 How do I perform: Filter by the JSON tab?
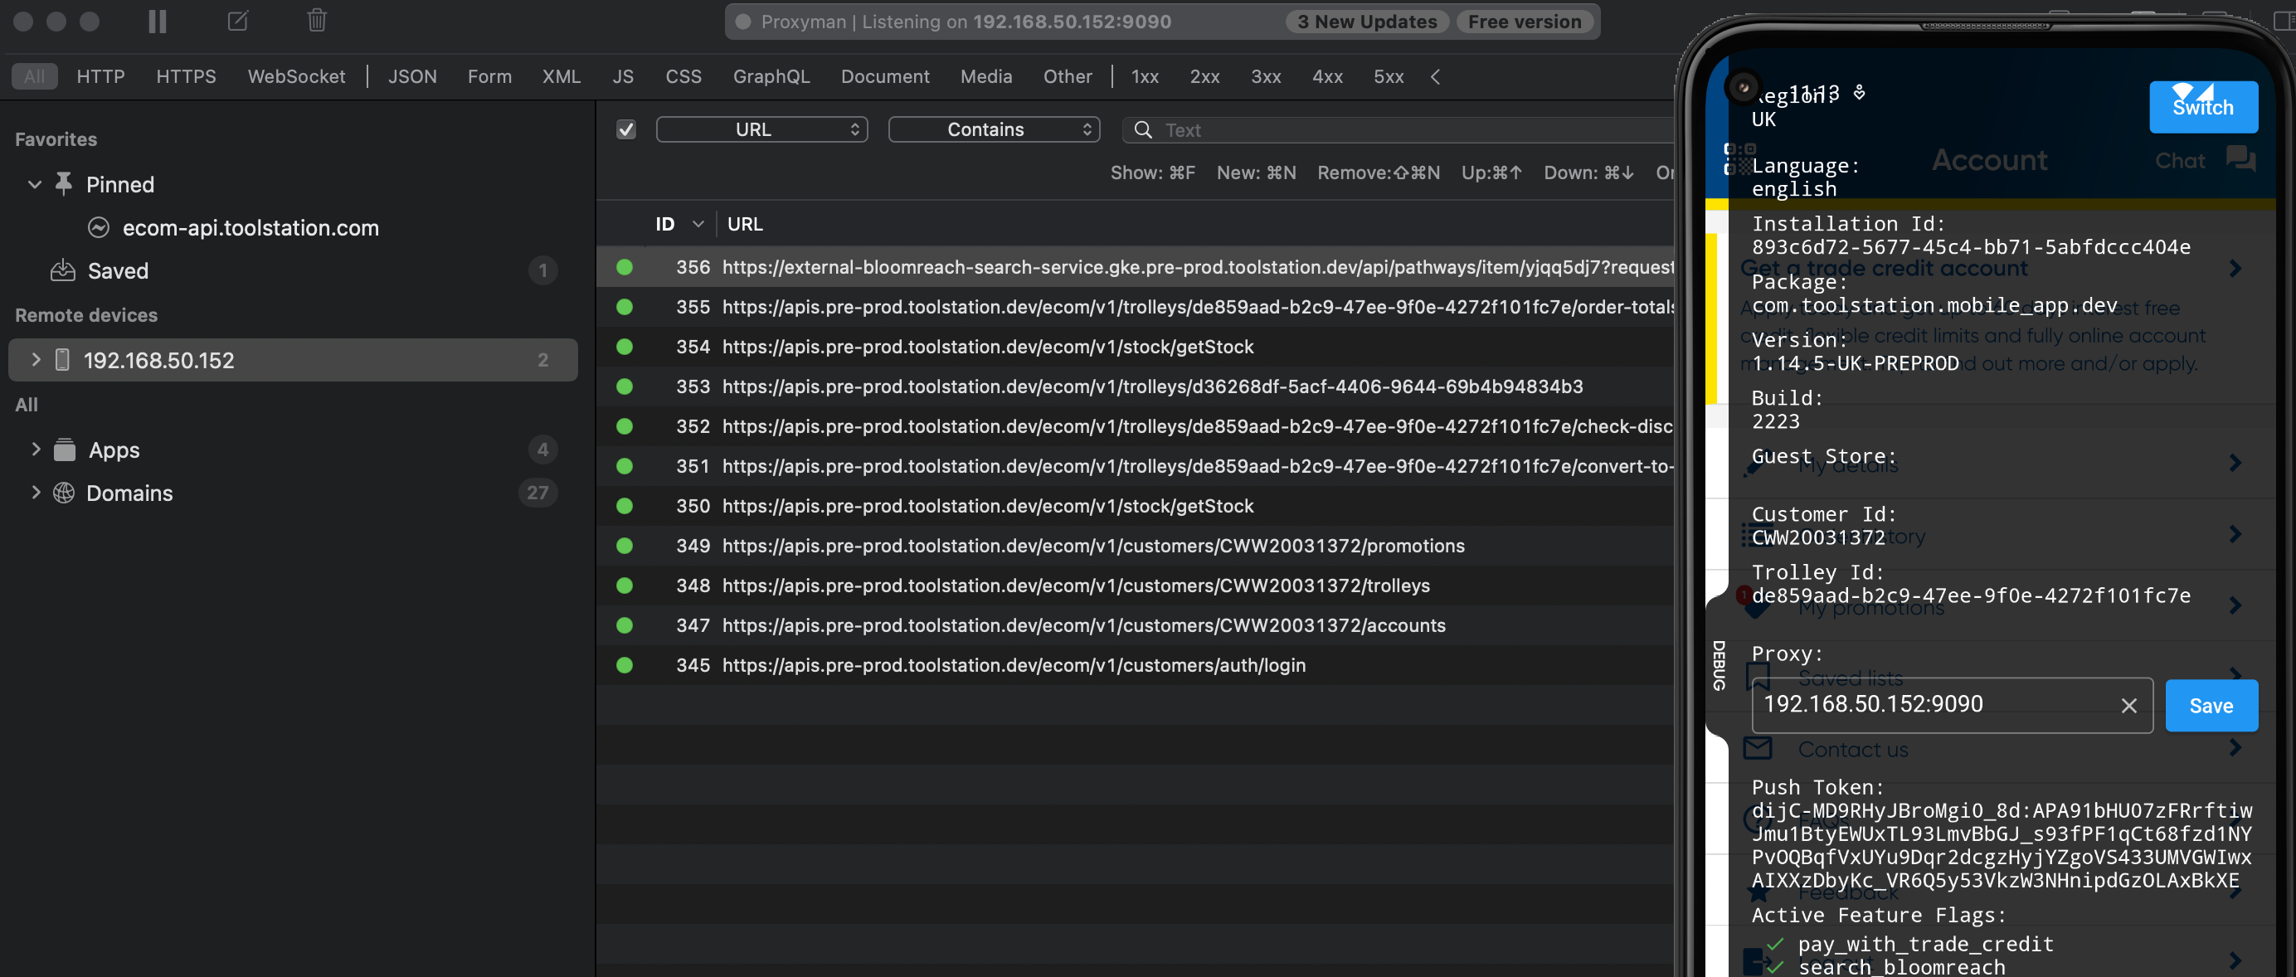pos(411,76)
